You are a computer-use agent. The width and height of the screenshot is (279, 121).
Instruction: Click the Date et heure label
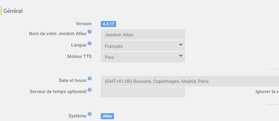[x=73, y=80]
